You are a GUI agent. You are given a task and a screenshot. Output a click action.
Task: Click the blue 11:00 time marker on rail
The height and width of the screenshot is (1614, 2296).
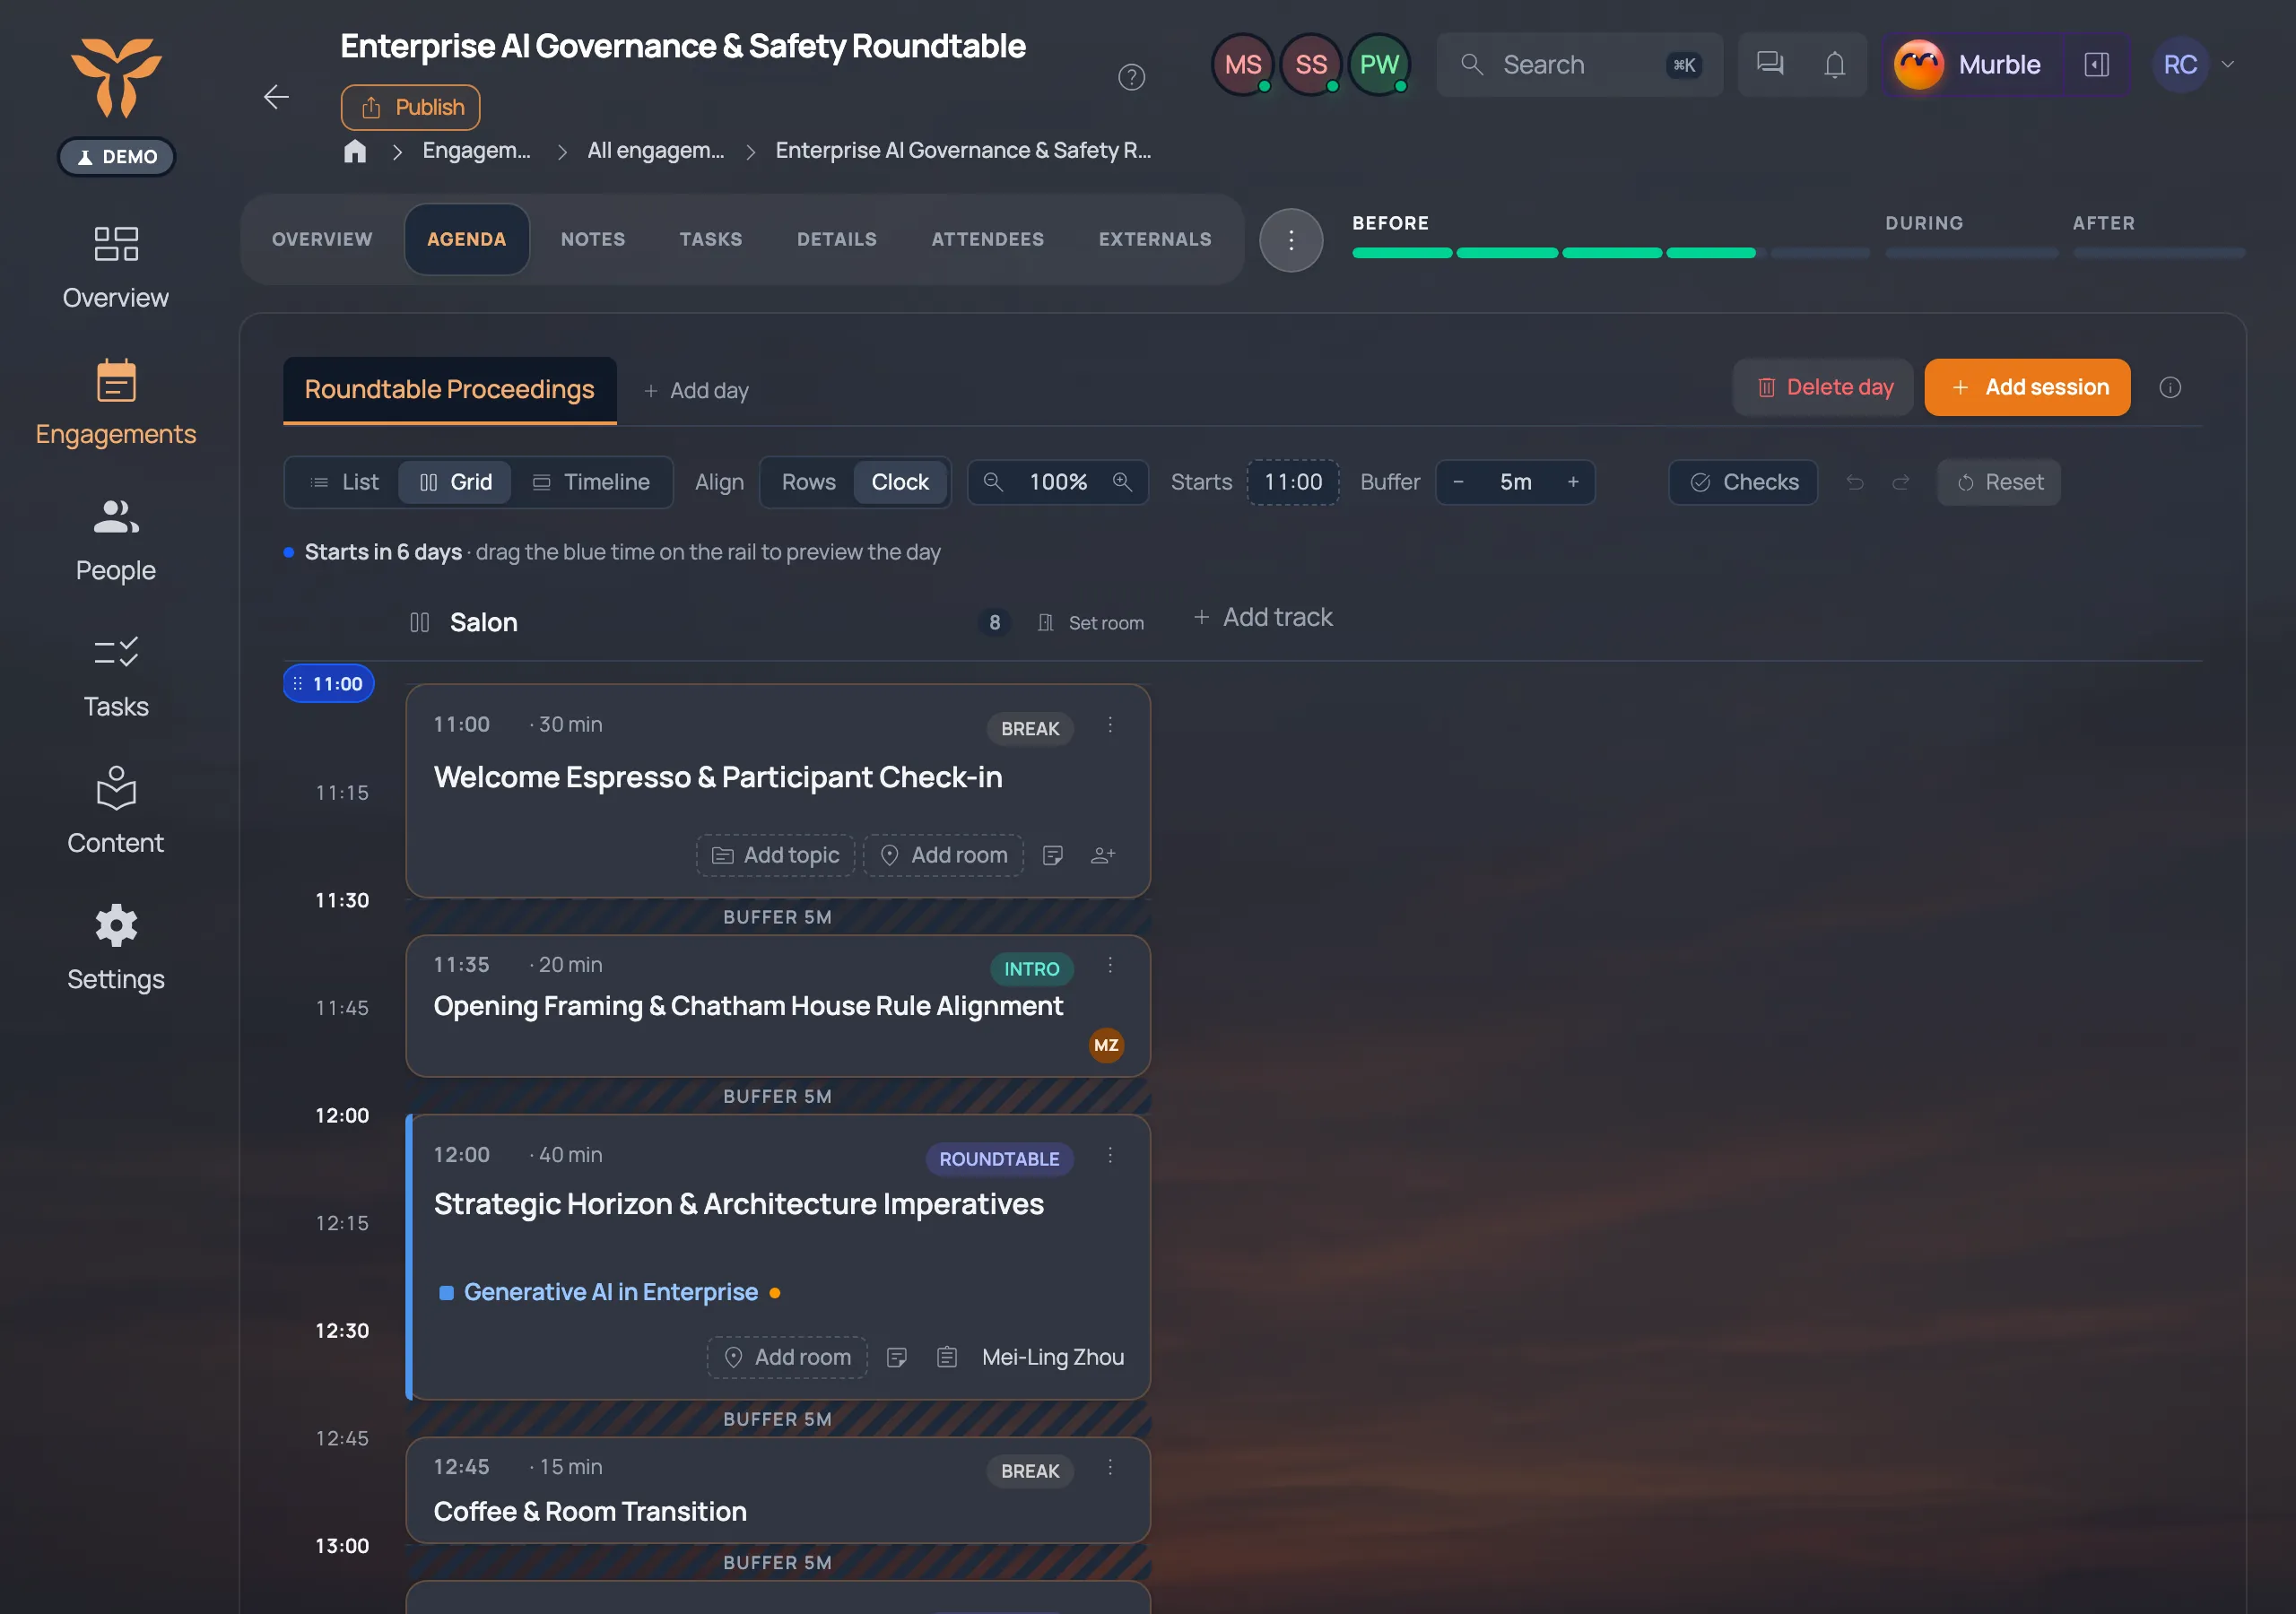pyautogui.click(x=328, y=684)
